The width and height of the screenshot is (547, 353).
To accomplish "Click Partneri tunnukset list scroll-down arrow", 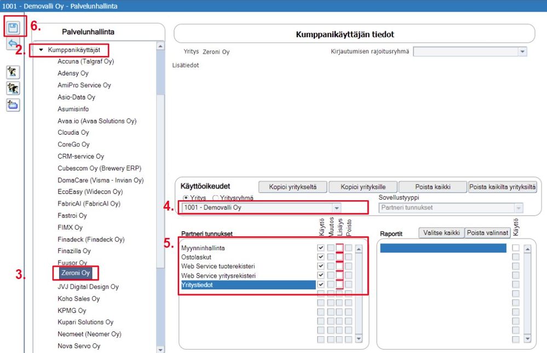I will coord(359,339).
